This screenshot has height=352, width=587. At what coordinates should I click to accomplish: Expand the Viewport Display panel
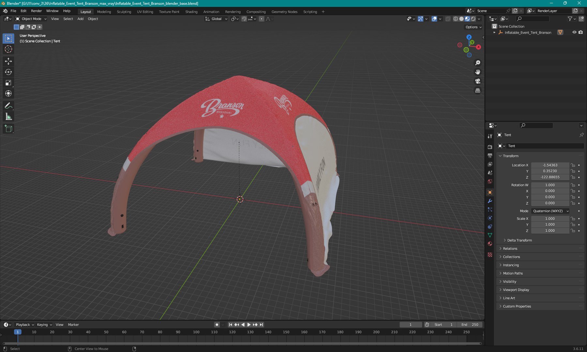[516, 290]
